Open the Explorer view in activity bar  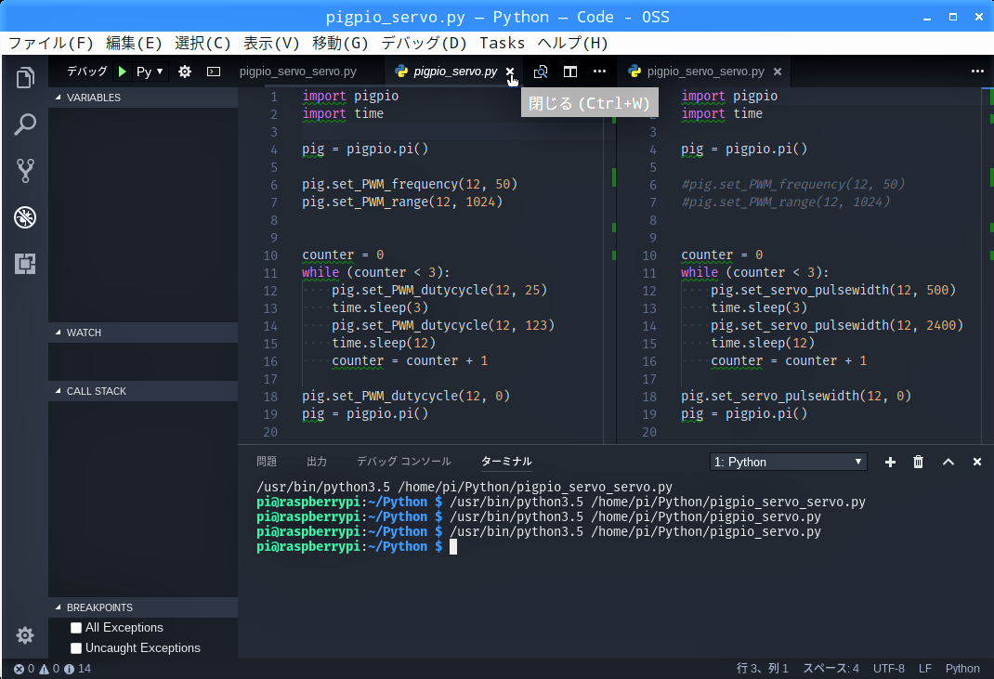[x=25, y=77]
